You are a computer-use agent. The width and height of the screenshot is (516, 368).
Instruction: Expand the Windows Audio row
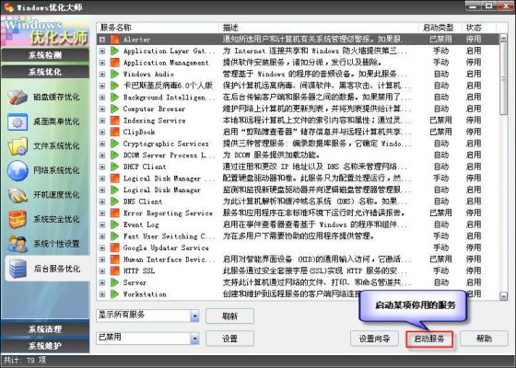pos(102,75)
